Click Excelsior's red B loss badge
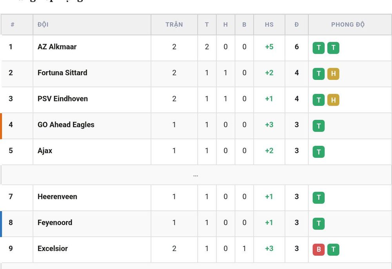The height and width of the screenshot is (269, 392). [318, 249]
